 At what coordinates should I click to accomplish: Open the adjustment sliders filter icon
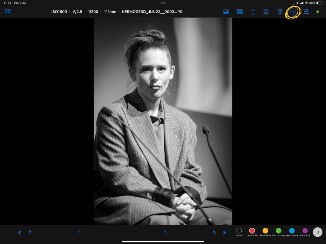tap(306, 12)
